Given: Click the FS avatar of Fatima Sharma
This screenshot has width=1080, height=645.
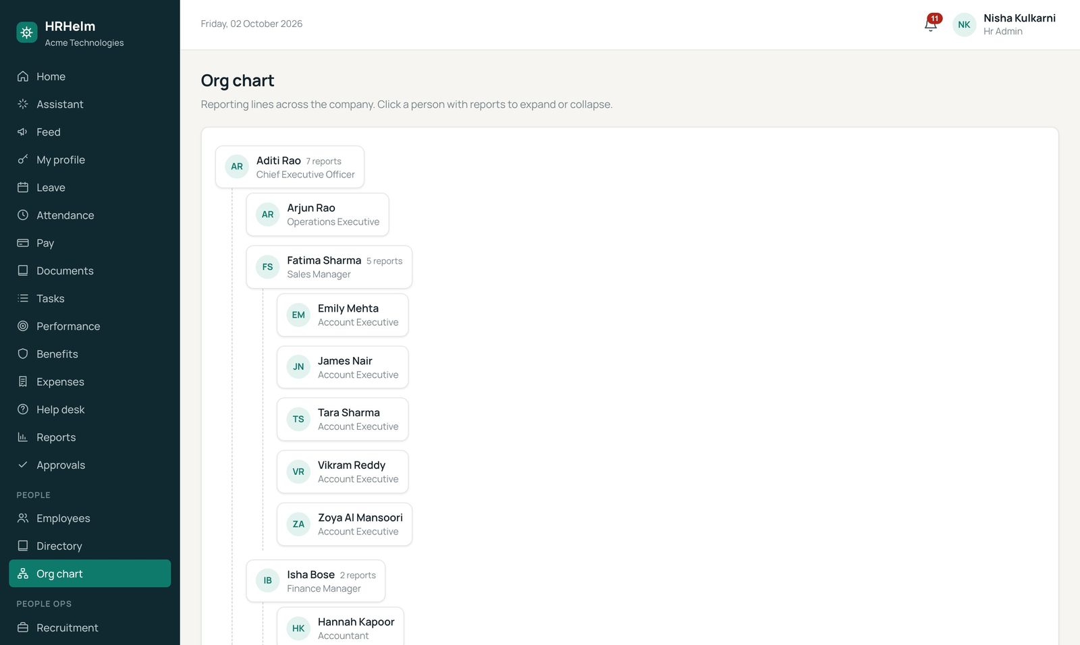Looking at the screenshot, I should point(267,267).
